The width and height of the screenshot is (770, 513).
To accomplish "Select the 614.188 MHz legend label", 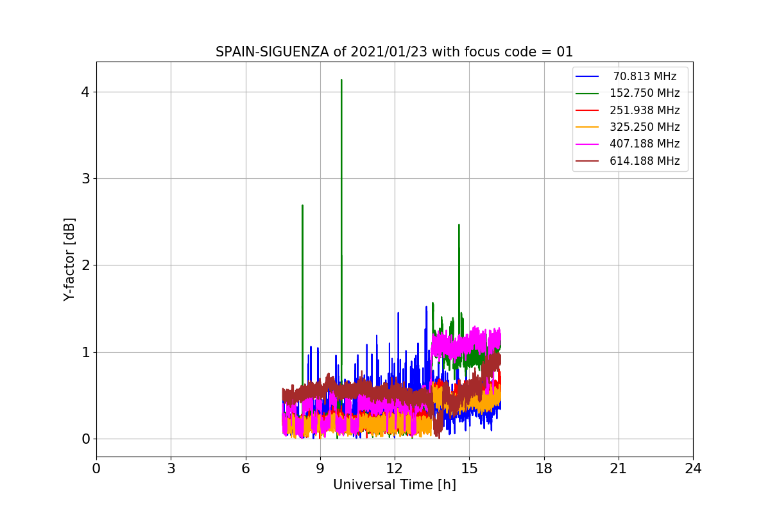I will point(645,161).
